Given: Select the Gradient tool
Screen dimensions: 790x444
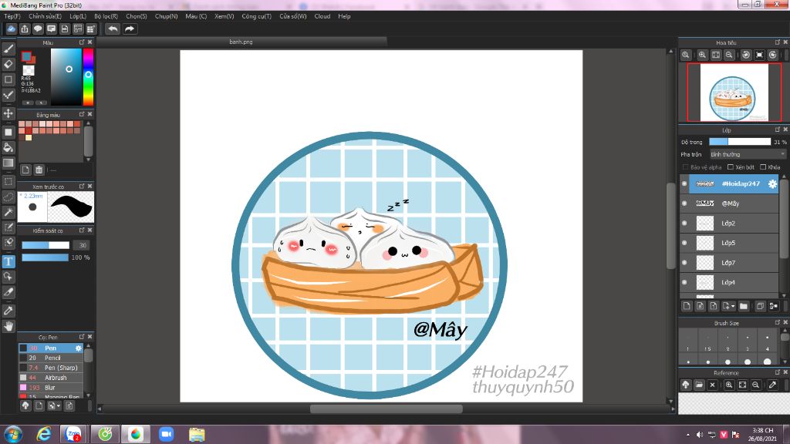Looking at the screenshot, I should point(8,163).
